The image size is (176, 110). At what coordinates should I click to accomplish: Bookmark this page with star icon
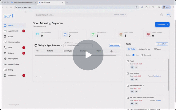pyautogui.click(x=136, y=7)
